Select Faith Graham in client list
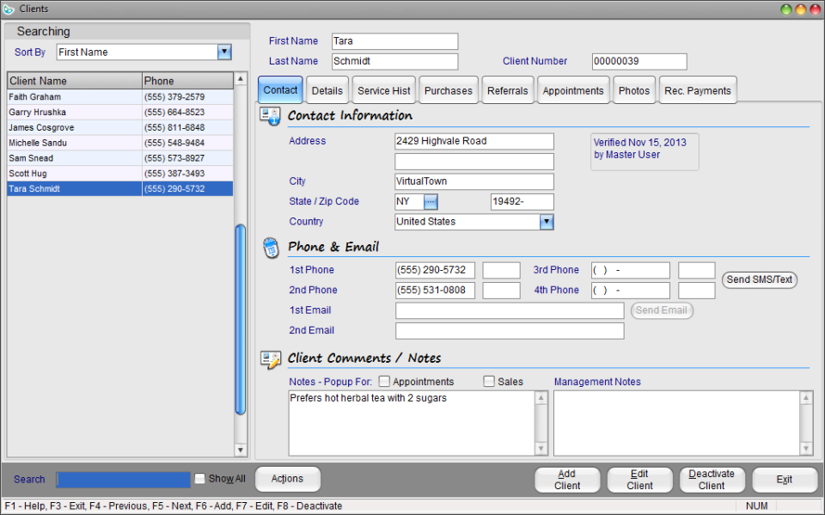This screenshot has height=515, width=825. coord(120,97)
